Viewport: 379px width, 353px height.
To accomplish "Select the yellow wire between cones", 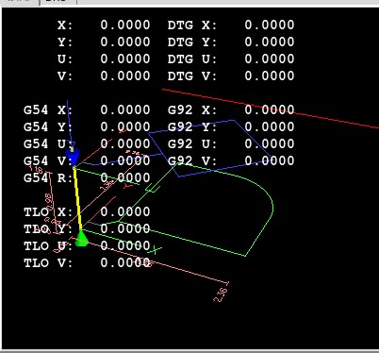I will click(77, 199).
